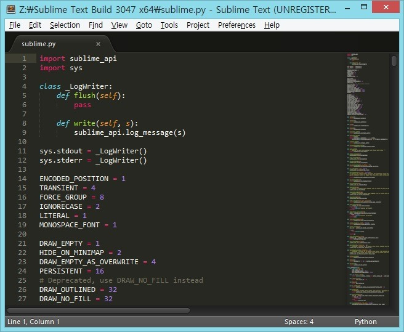The width and height of the screenshot is (404, 332).
Task: Click the '_LogWriter:' class name on line 4
Action: pos(89,86)
